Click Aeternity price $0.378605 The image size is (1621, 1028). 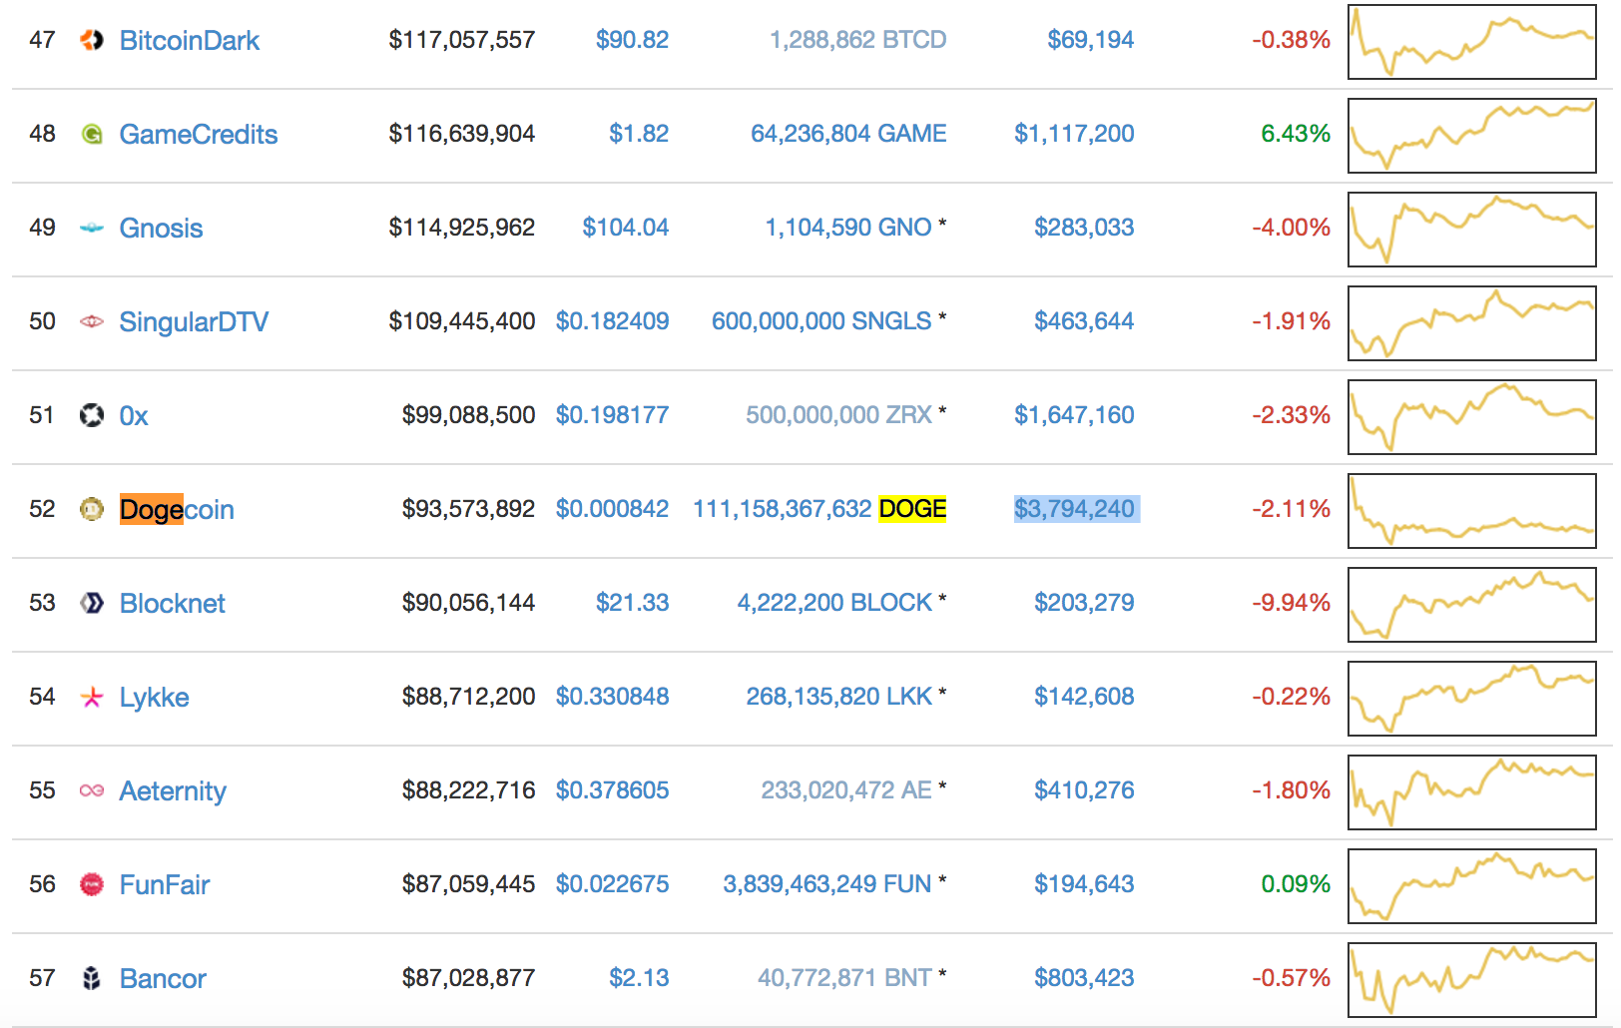pos(612,790)
